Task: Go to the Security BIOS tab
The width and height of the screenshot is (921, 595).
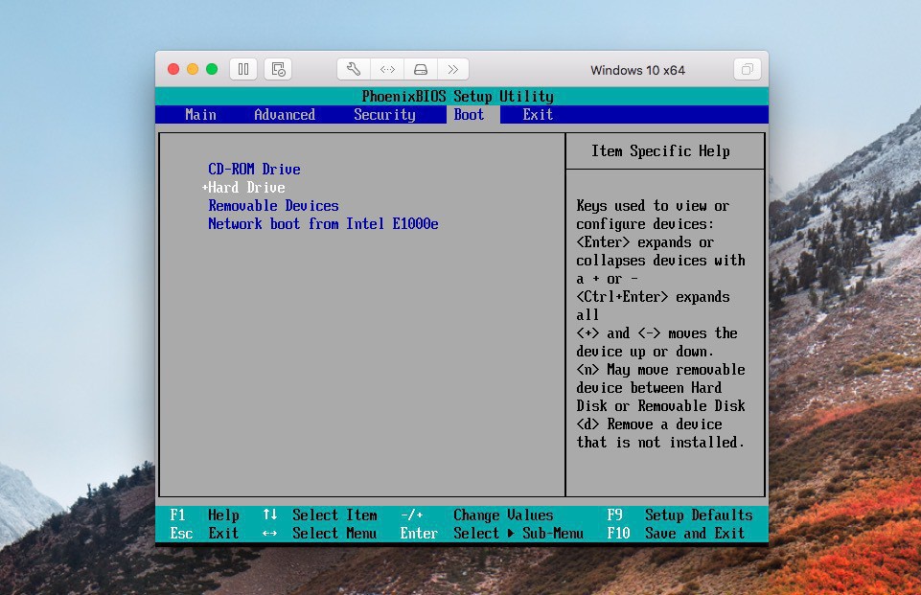Action: point(384,115)
